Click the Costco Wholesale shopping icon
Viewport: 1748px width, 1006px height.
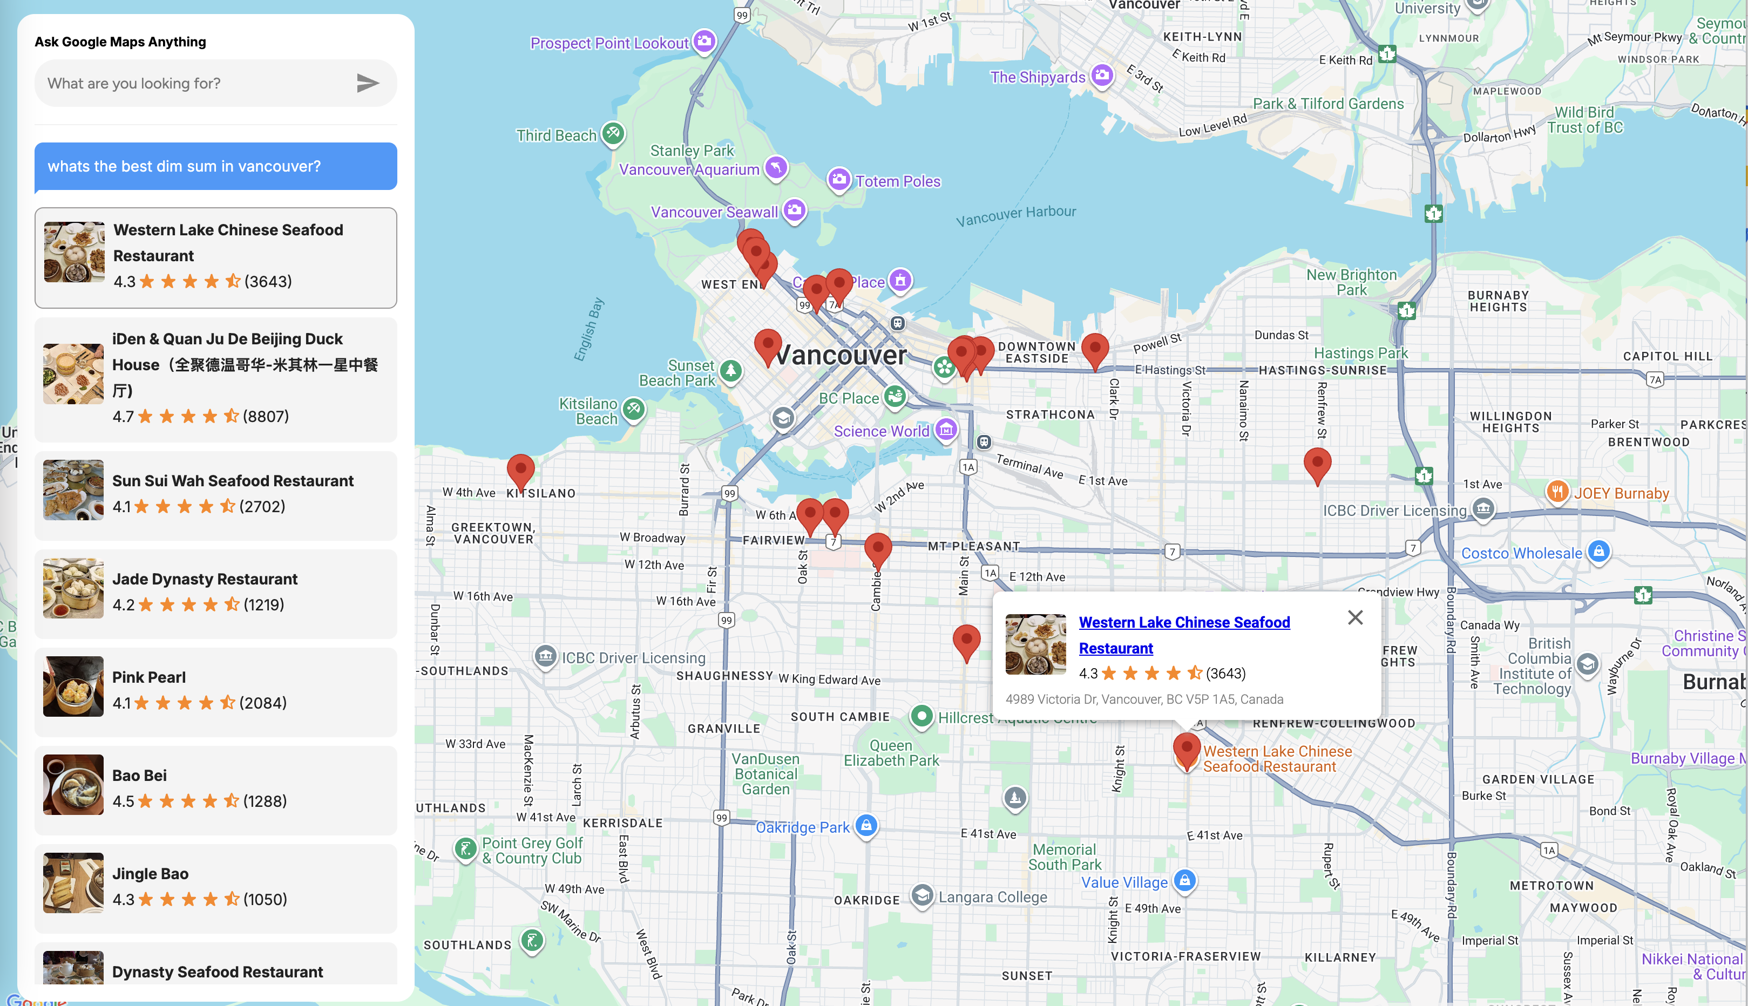tap(1599, 552)
